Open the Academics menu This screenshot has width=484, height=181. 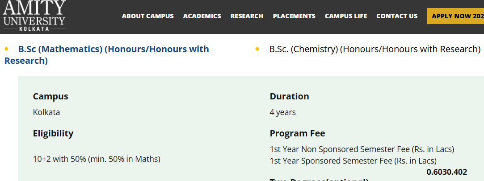point(202,16)
